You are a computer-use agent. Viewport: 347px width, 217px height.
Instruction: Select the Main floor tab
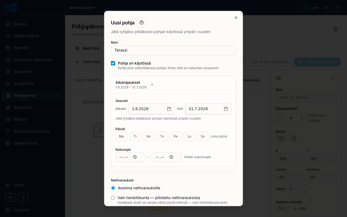88,48
